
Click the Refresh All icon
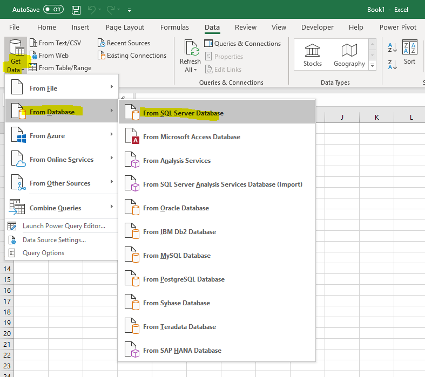[192, 48]
